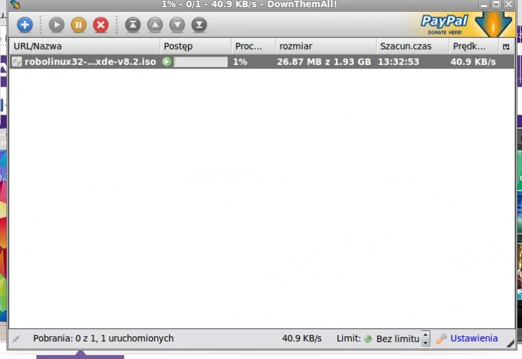Viewport: 522px width, 359px height.
Task: Move selected download up one position
Action: coord(155,25)
